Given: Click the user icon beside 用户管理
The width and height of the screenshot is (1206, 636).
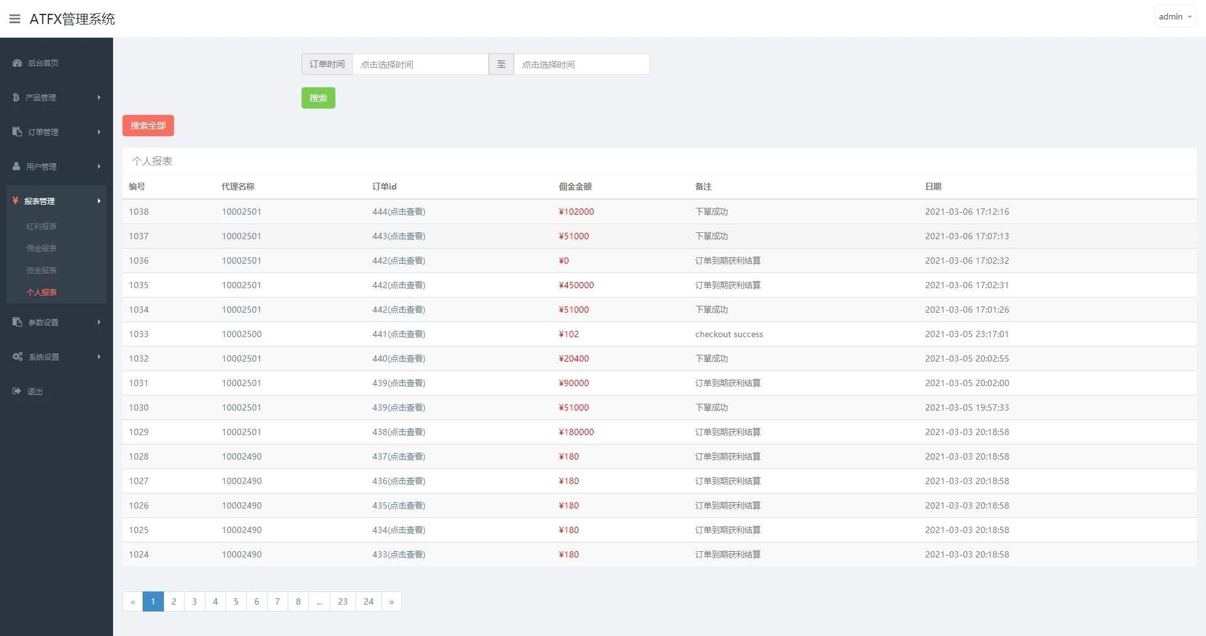Looking at the screenshot, I should pos(16,166).
